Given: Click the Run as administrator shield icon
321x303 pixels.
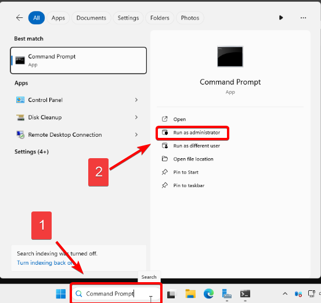Looking at the screenshot, I should tap(165, 133).
